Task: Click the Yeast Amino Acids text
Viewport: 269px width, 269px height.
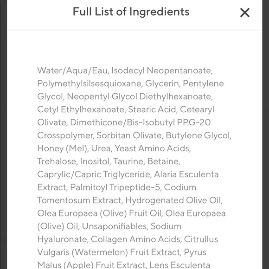Action: [x=152, y=148]
